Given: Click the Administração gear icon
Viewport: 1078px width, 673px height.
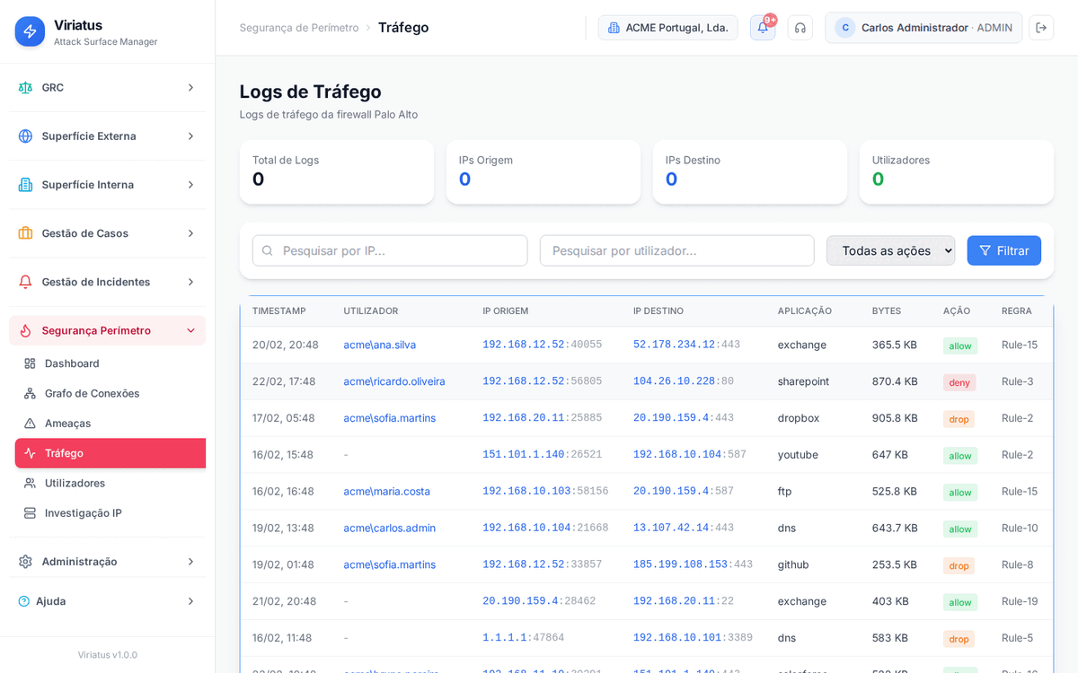Looking at the screenshot, I should pyautogui.click(x=25, y=562).
